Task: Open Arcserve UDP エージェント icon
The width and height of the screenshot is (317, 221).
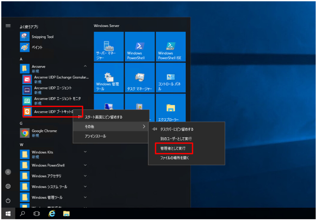Action: (x=27, y=90)
